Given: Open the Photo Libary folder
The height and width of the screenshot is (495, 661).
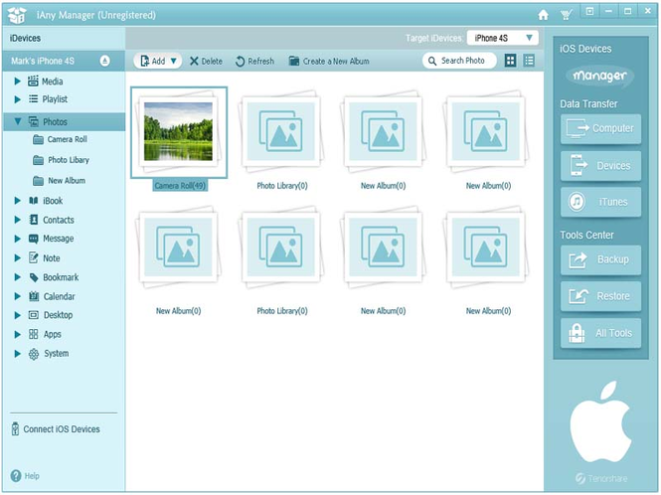Looking at the screenshot, I should pos(61,160).
